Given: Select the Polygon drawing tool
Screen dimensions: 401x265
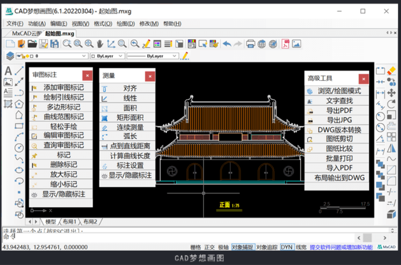Looking at the screenshot, I should 19,104.
